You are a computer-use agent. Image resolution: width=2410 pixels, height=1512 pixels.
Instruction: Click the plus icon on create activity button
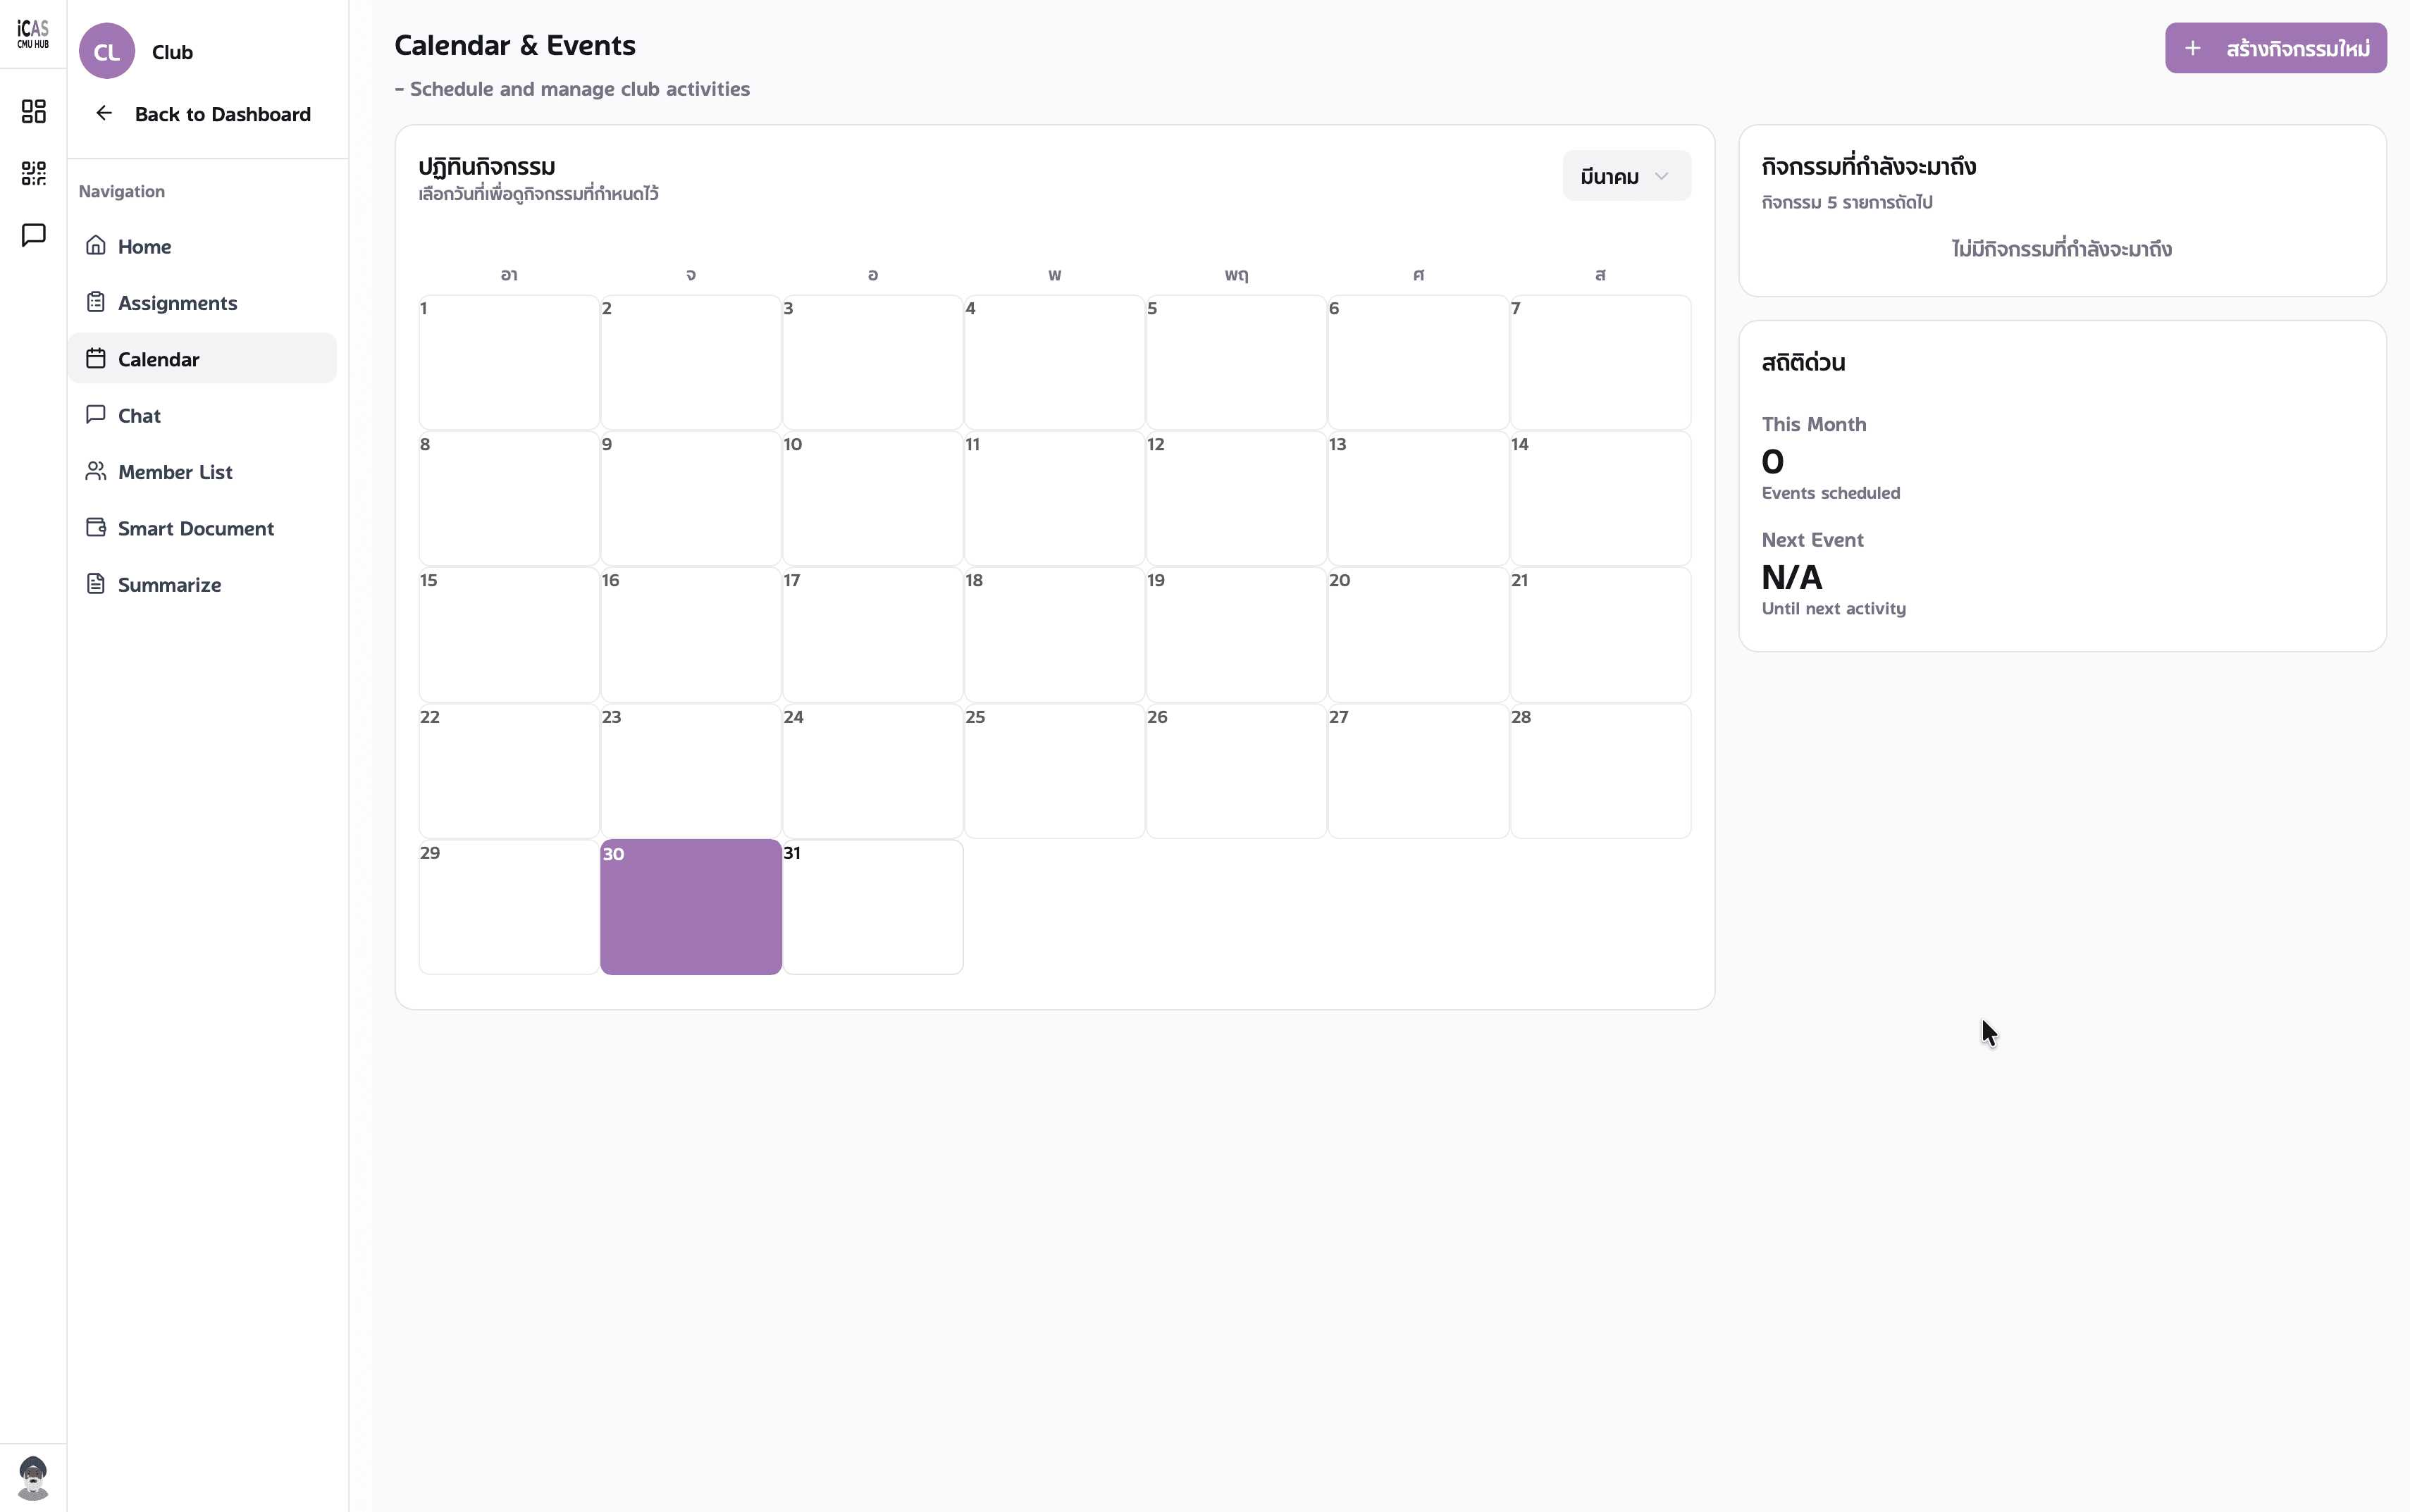pyautogui.click(x=2192, y=48)
